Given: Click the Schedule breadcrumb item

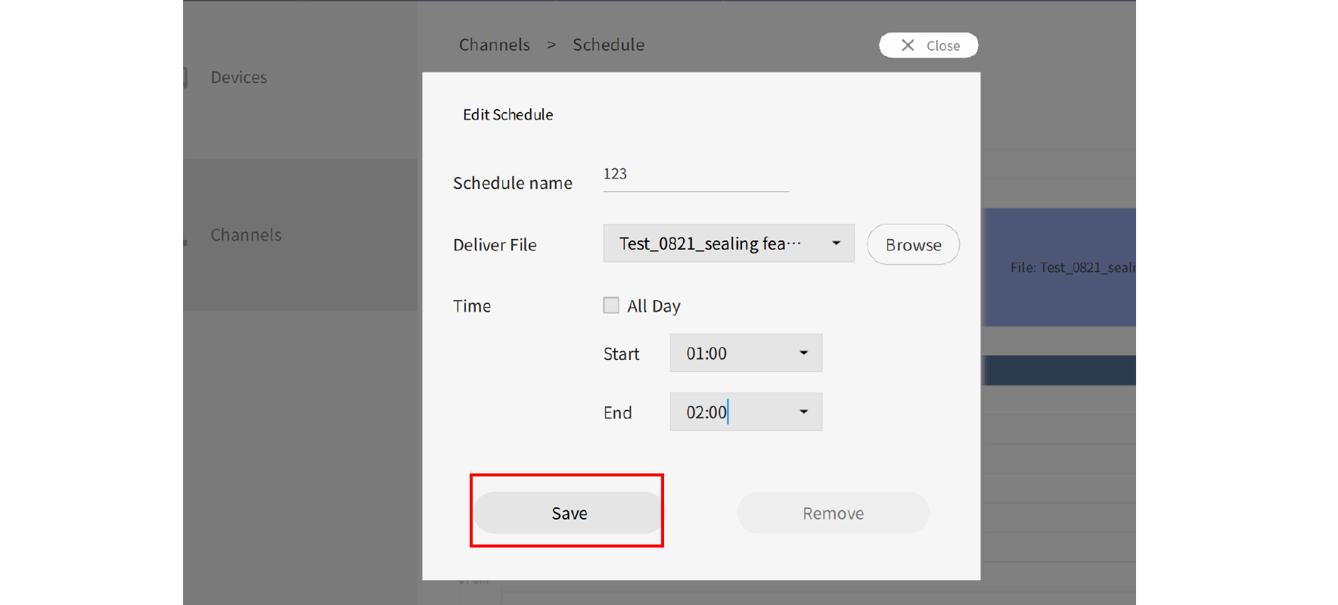Looking at the screenshot, I should click(x=608, y=45).
